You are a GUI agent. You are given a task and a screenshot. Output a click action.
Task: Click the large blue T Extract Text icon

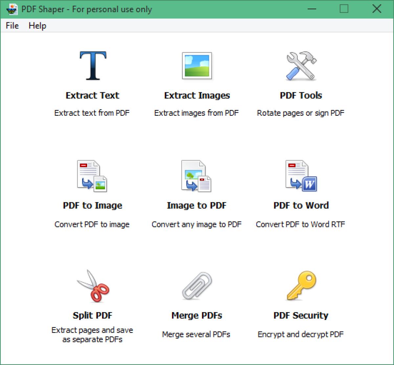click(93, 66)
